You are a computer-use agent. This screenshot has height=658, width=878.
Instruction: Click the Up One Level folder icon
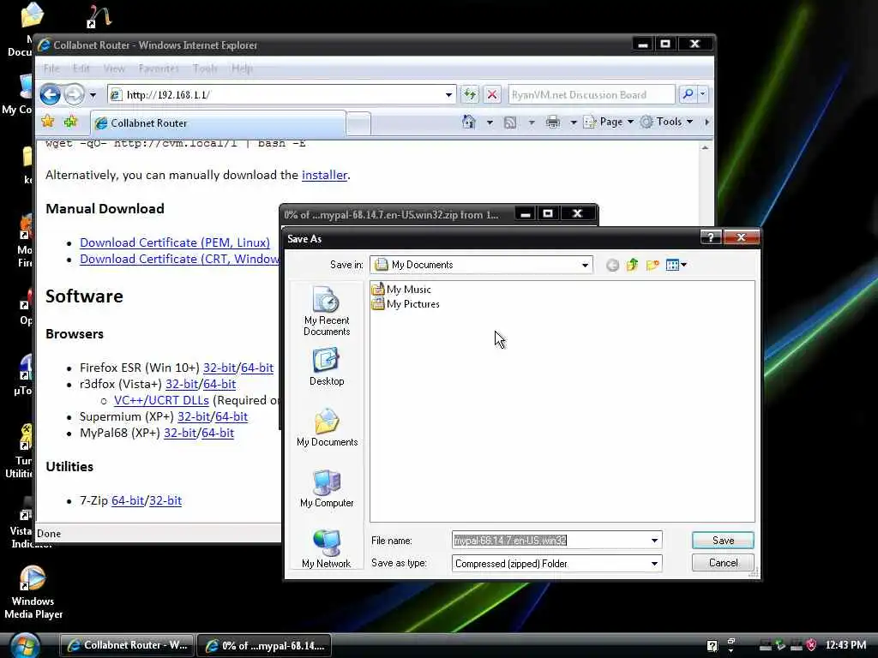pos(632,265)
